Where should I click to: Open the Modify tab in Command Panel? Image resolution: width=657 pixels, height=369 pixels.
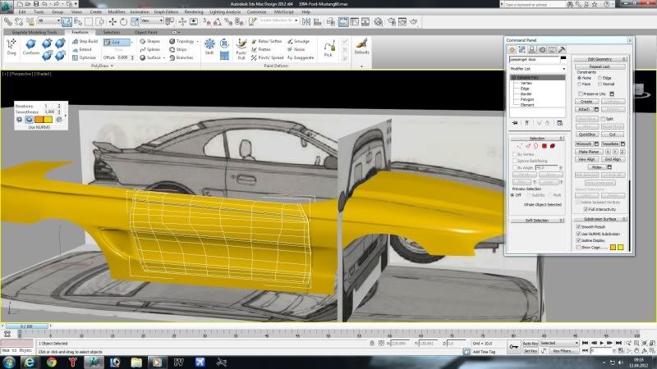pyautogui.click(x=522, y=50)
